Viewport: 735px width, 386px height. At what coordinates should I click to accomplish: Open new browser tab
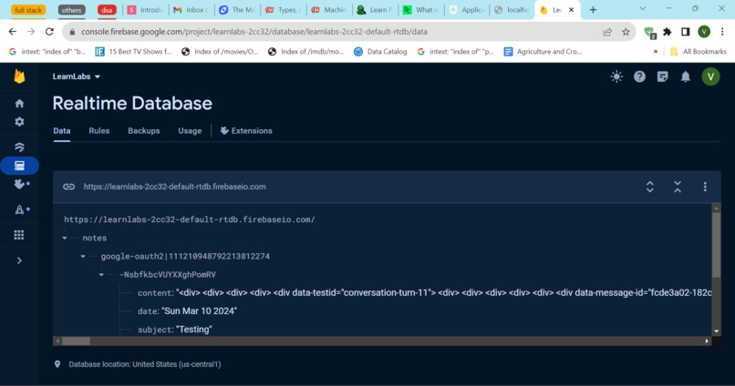click(593, 10)
